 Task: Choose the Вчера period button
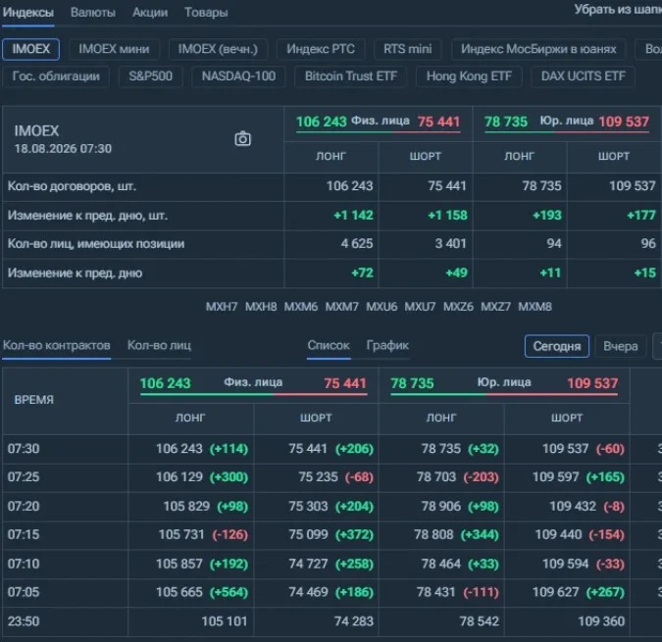pyautogui.click(x=620, y=346)
